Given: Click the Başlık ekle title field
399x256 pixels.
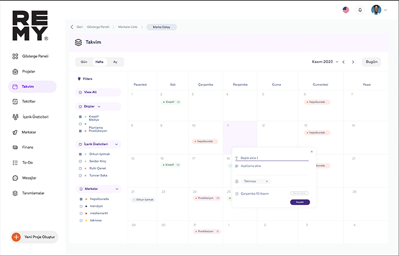Looking at the screenshot, I should 274,158.
